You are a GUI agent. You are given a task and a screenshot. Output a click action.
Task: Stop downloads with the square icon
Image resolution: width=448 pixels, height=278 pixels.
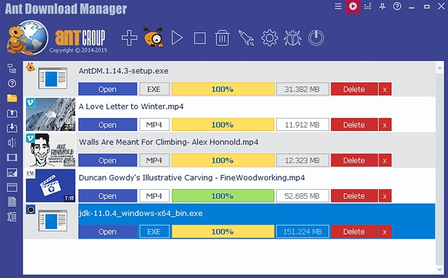point(199,38)
